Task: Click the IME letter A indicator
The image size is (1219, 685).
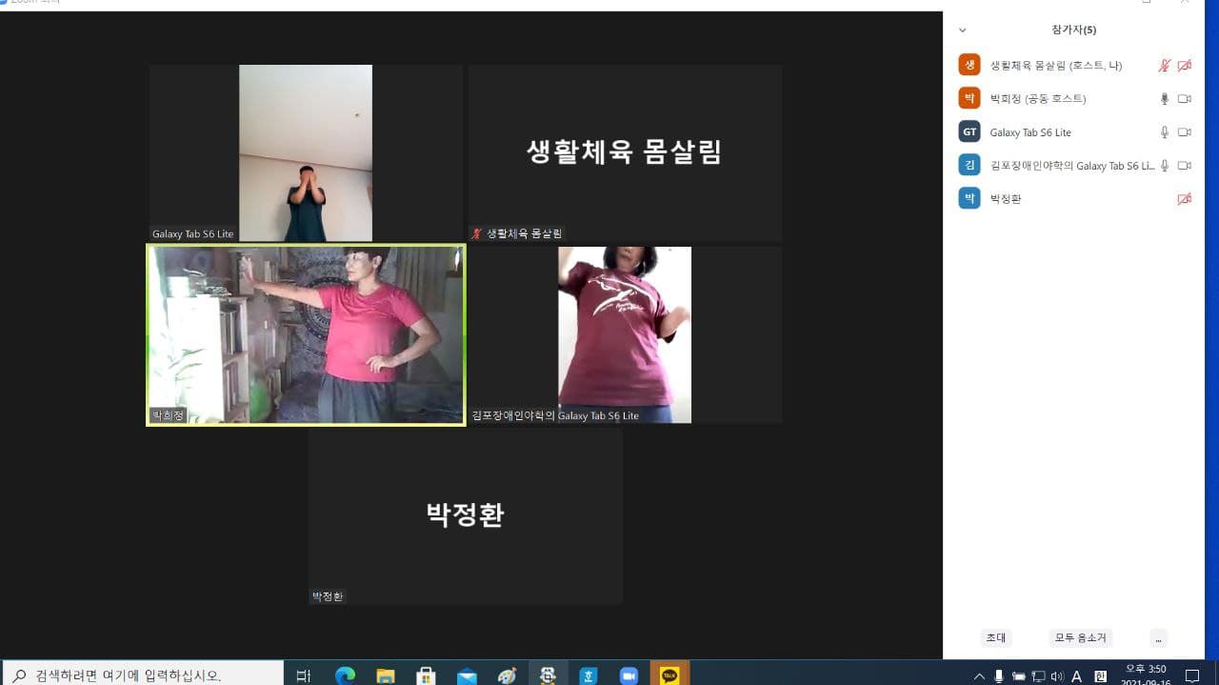Action: point(1077,676)
